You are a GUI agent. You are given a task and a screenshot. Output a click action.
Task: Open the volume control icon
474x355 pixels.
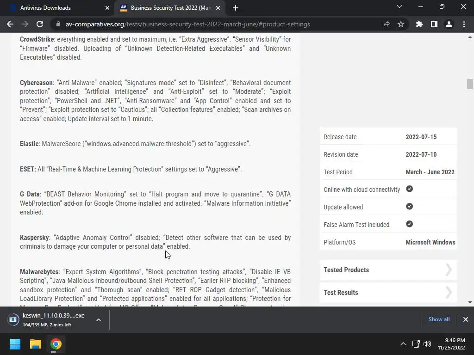[x=427, y=344]
